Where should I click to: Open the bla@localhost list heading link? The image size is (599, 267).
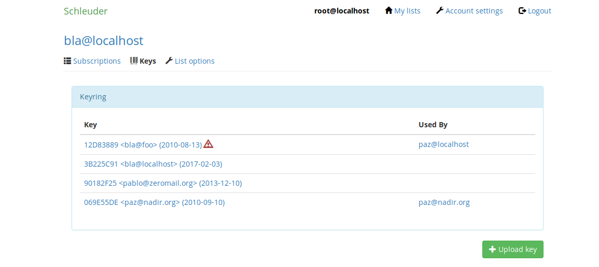pyautogui.click(x=104, y=40)
